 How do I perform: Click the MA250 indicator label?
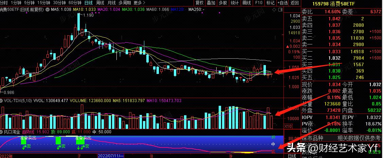(196, 10)
